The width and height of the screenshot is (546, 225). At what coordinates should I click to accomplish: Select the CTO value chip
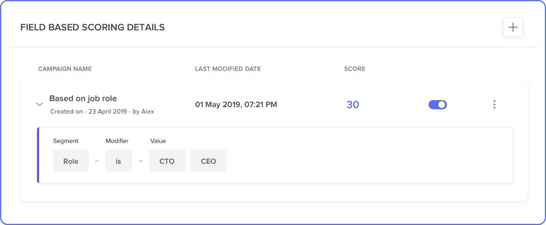[167, 161]
